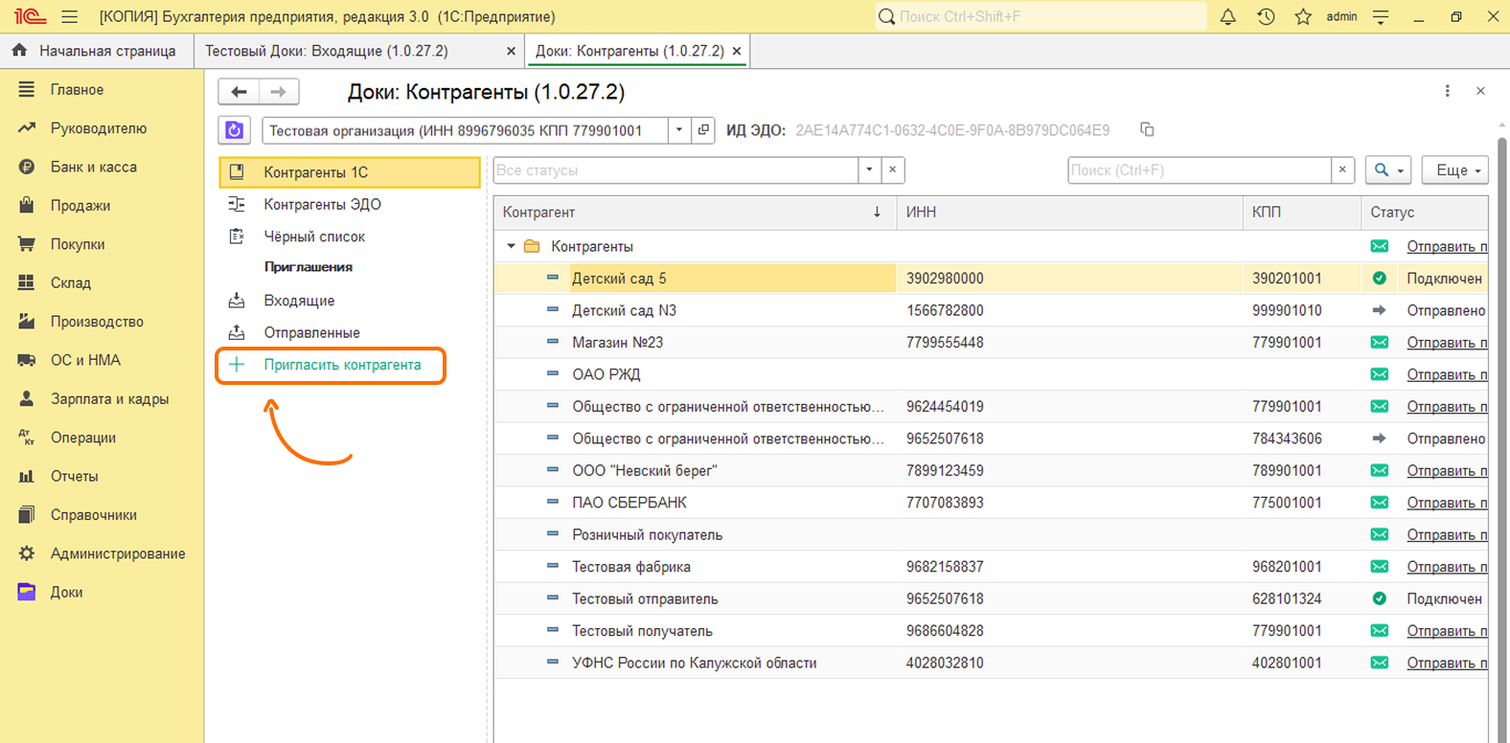The image size is (1510, 743).
Task: Open the search button dropdown
Action: (x=1387, y=170)
